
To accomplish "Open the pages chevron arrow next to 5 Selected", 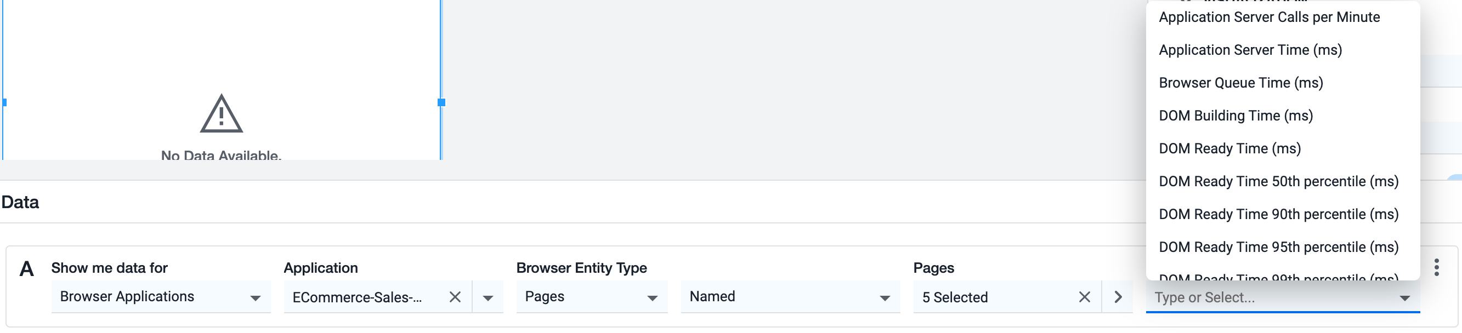I will click(x=1118, y=297).
